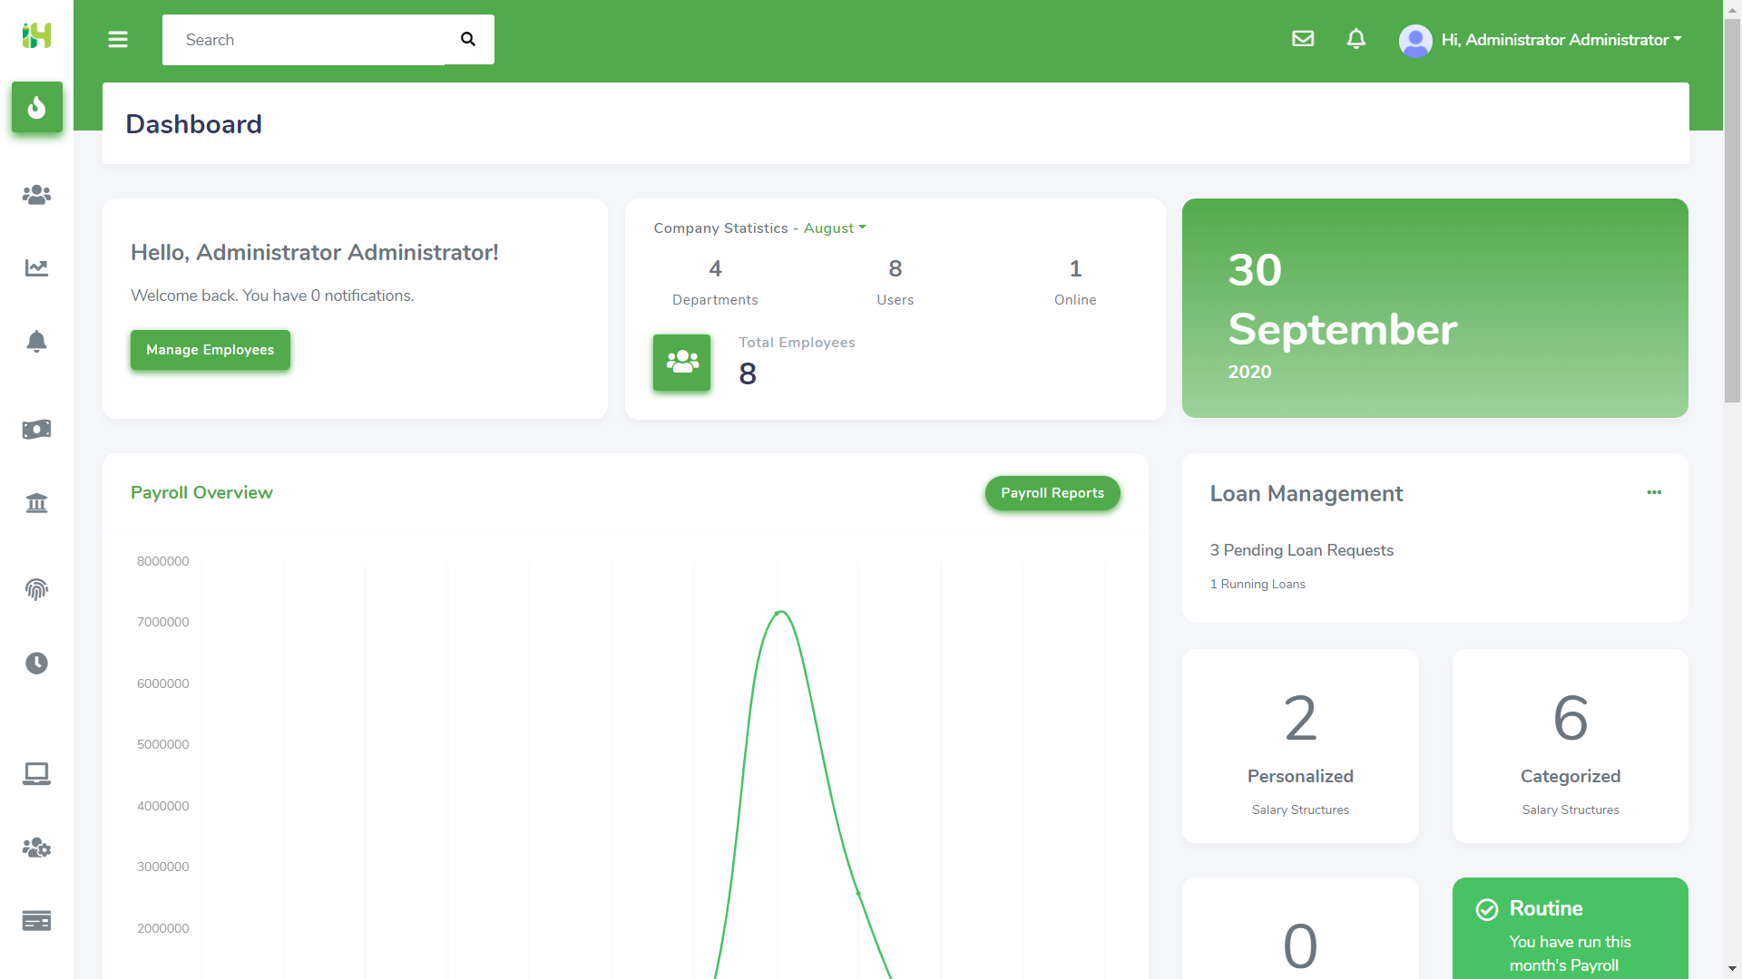This screenshot has height=979, width=1742.
Task: Click the envelope messages icon in header
Action: pyautogui.click(x=1303, y=39)
